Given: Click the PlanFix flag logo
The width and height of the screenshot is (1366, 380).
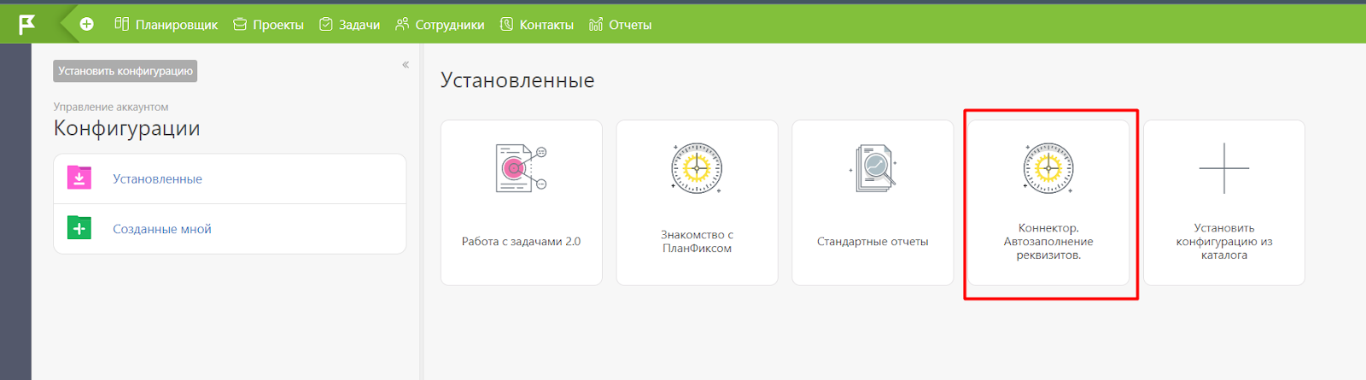Looking at the screenshot, I should 27,25.
